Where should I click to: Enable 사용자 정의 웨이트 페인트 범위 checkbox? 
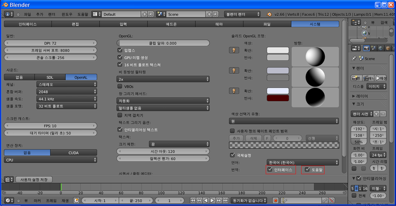pos(232,131)
